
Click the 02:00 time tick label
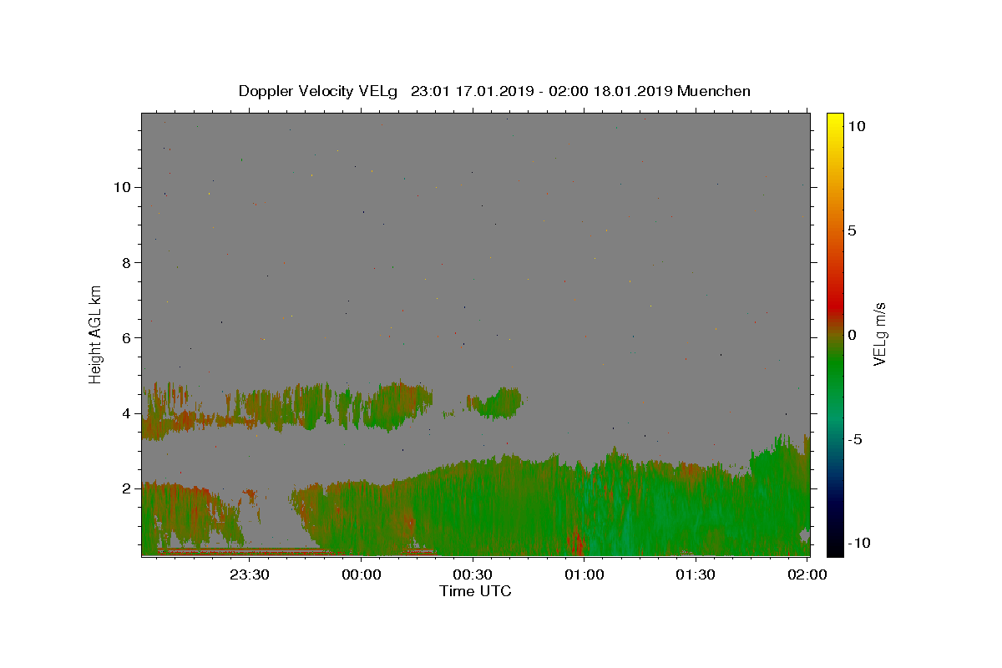806,574
